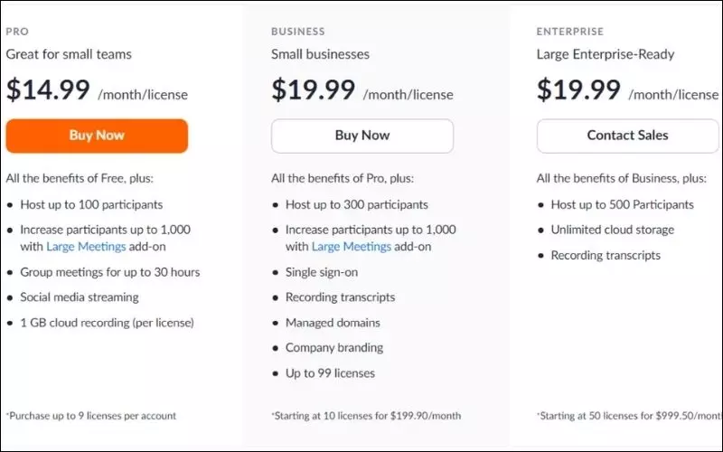Viewport: 723px width, 452px height.
Task: Click the Contact Sales button for Enterprise
Action: coord(627,136)
